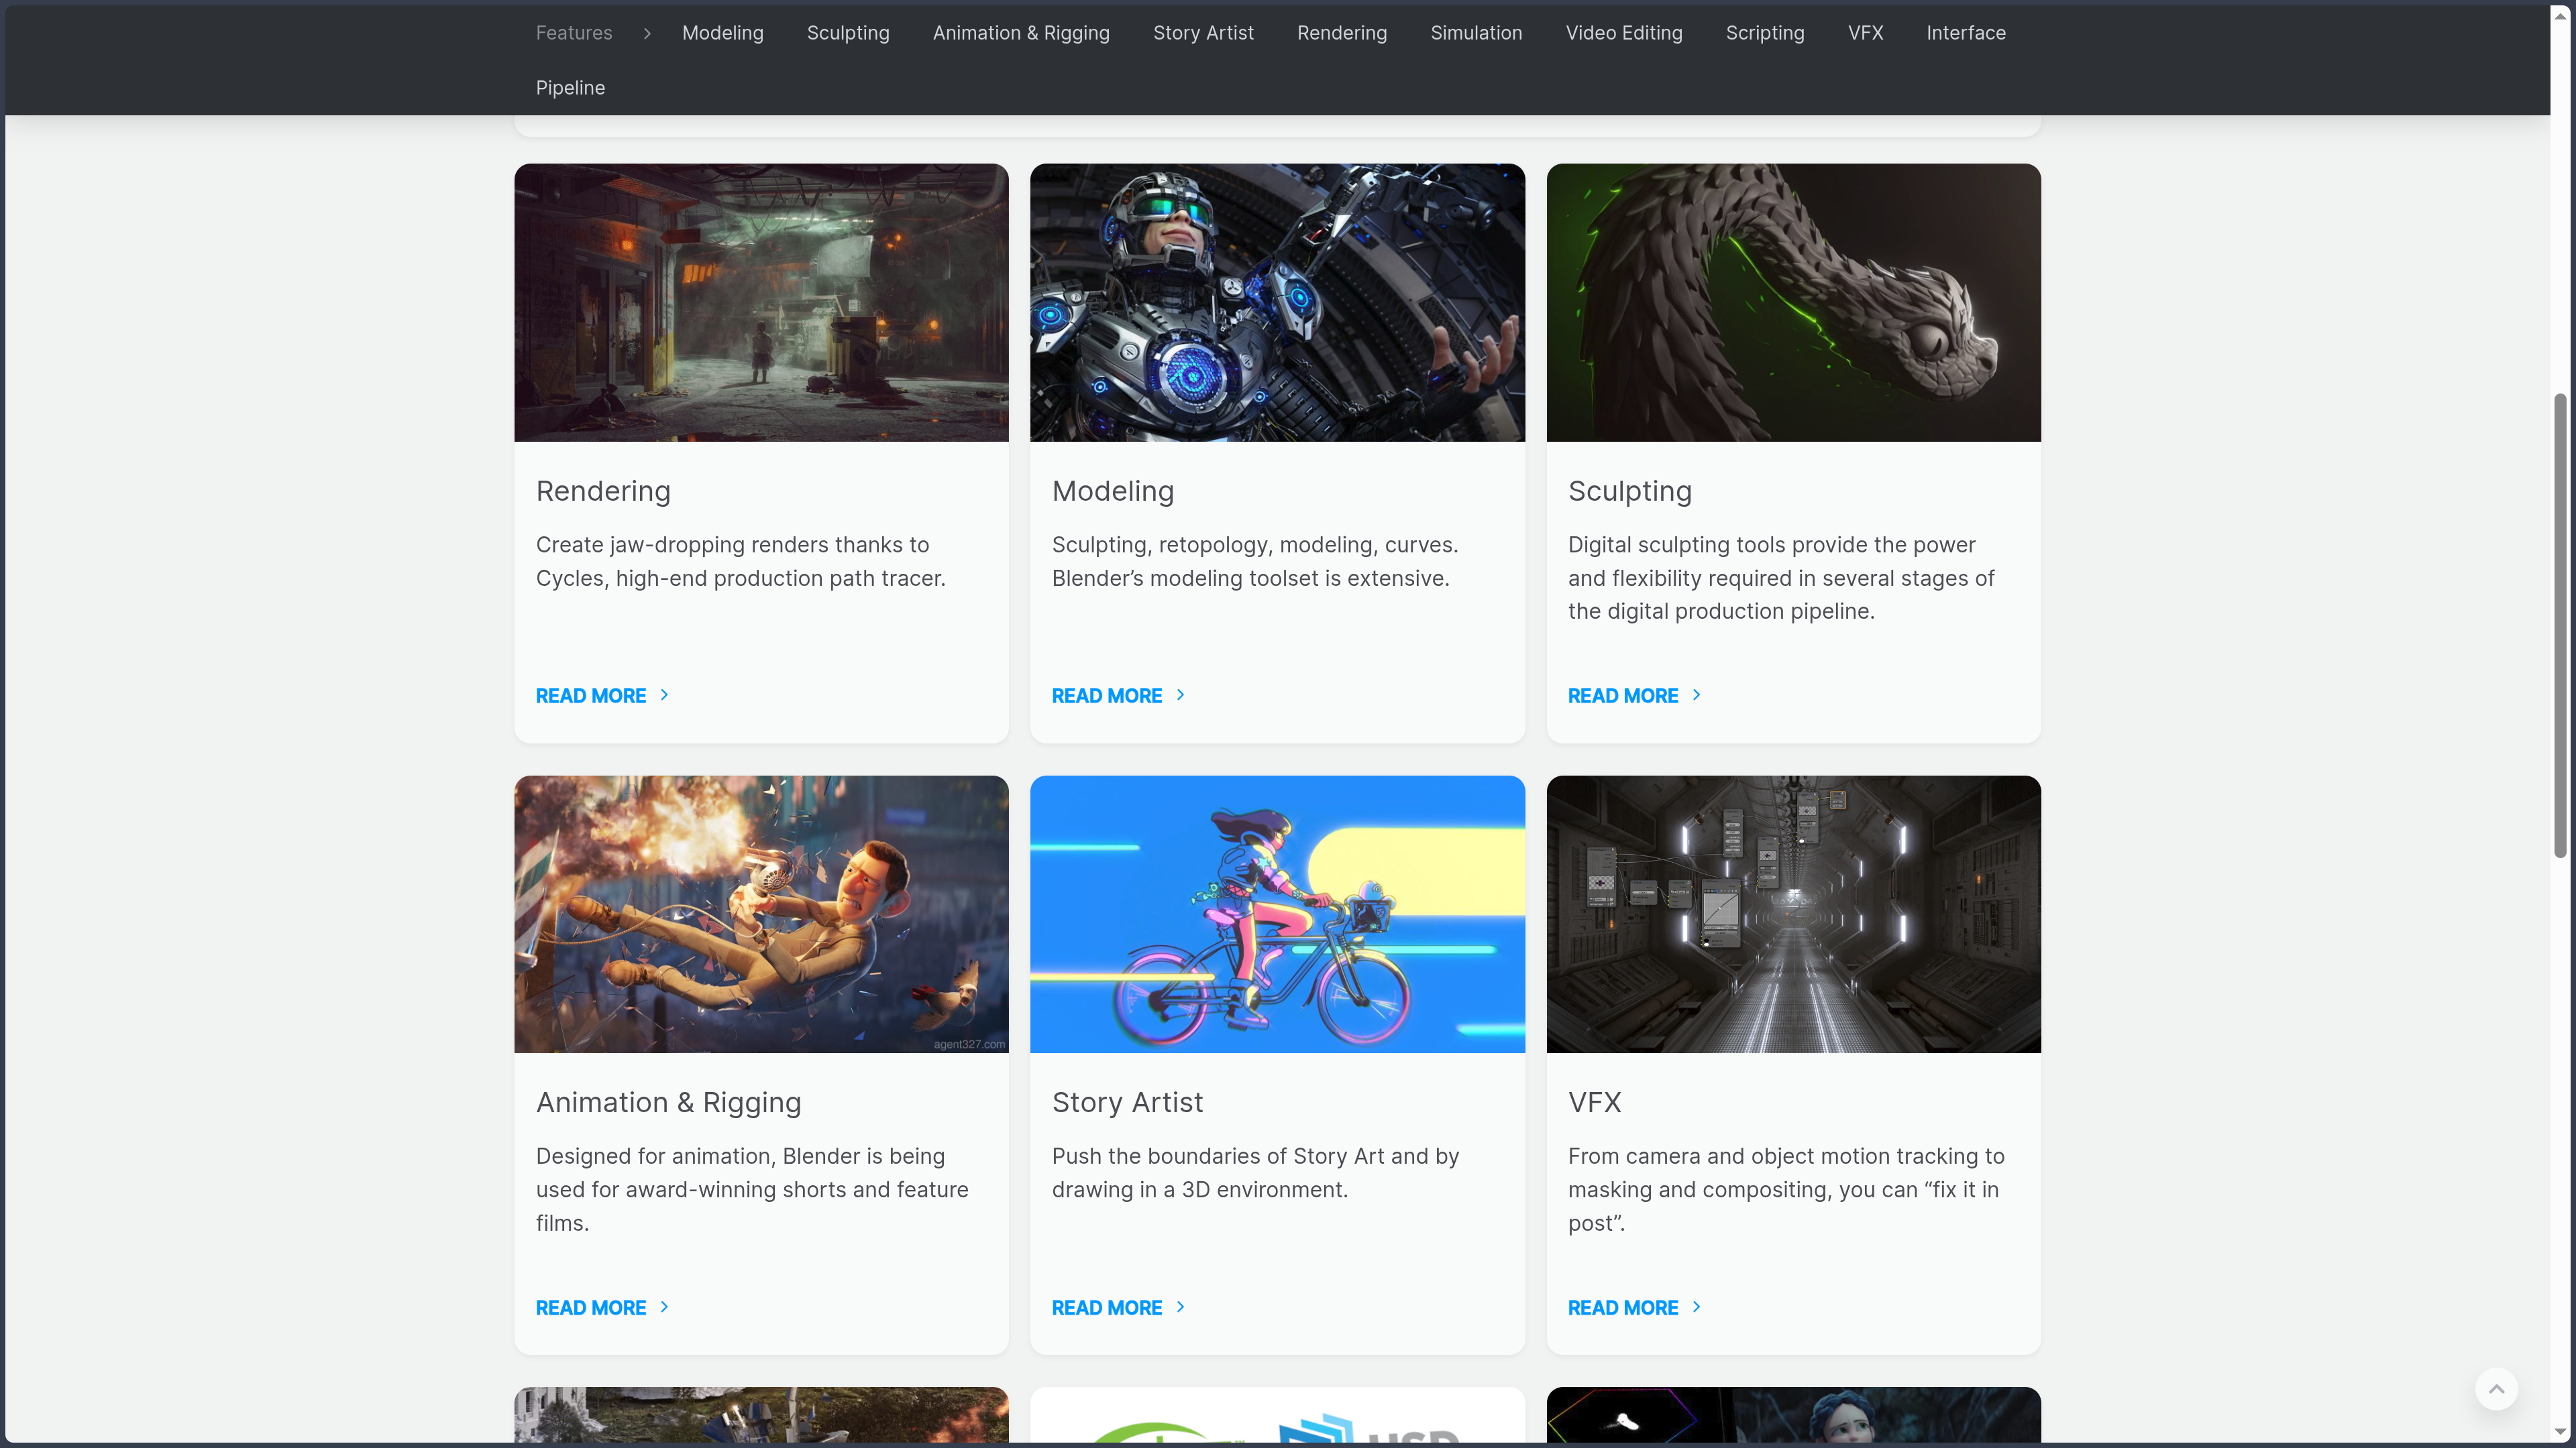Select Sculpting in the top navigation
The height and width of the screenshot is (1448, 2576).
pyautogui.click(x=848, y=33)
